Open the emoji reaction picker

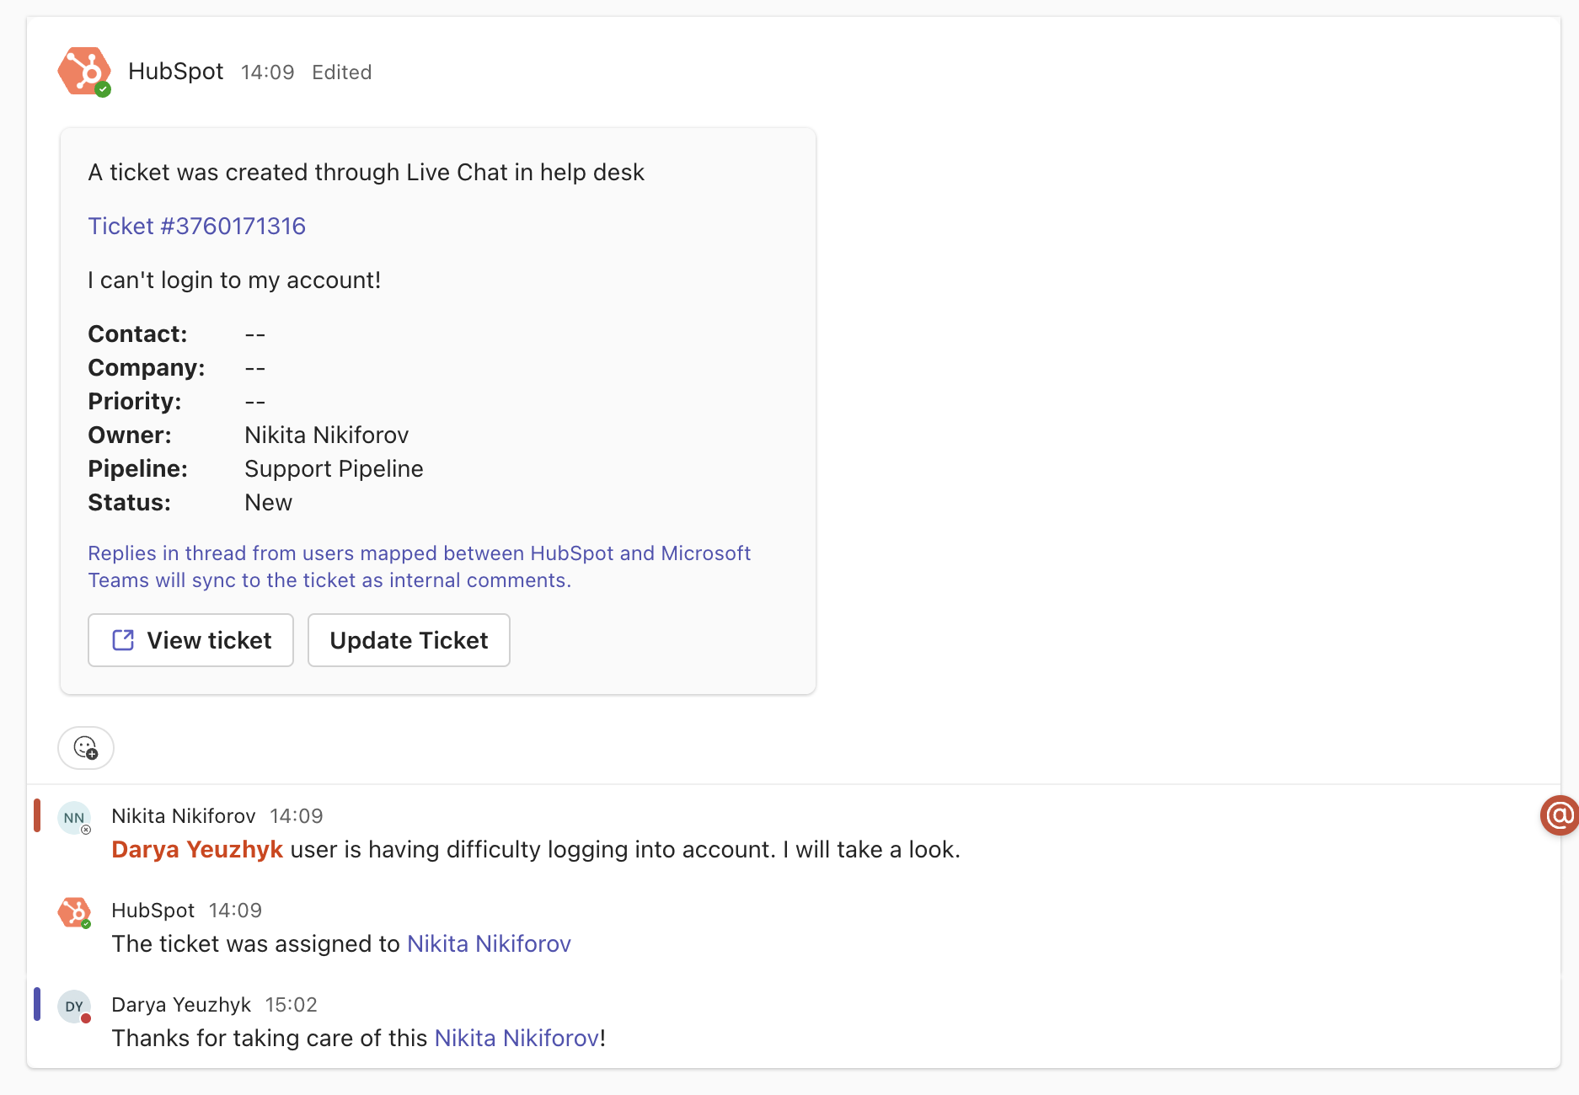coord(86,747)
